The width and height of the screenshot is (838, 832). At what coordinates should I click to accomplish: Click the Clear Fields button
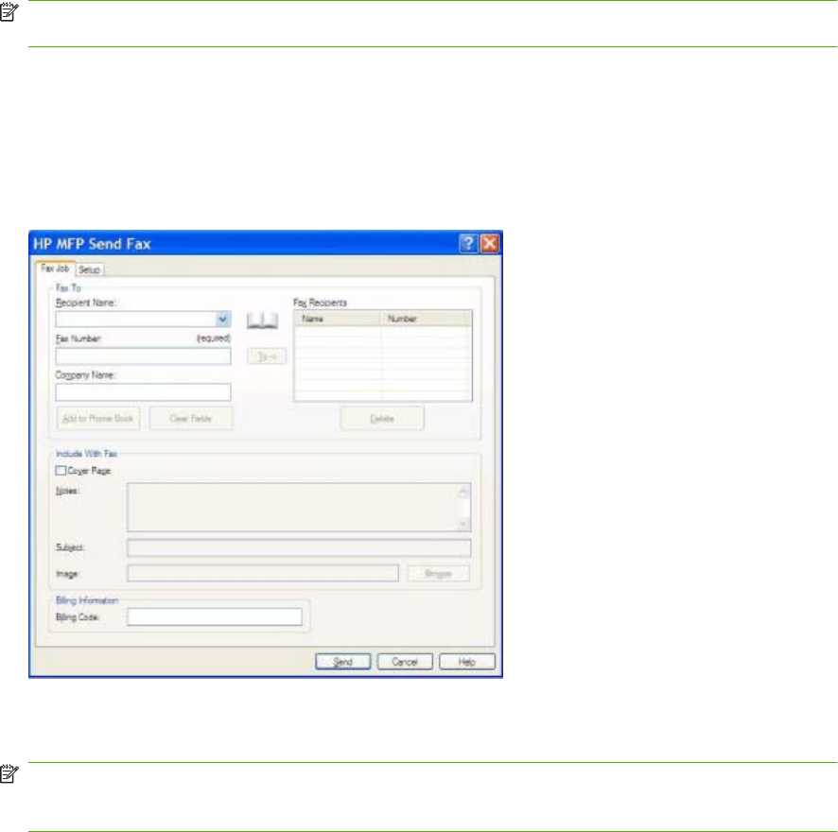coord(191,419)
